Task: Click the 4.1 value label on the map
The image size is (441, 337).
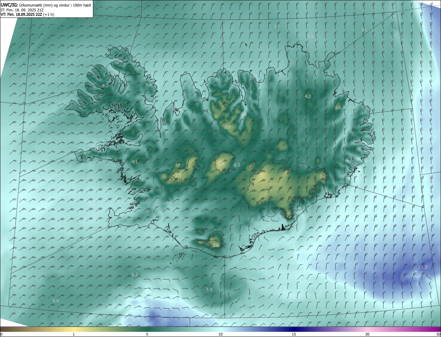Action: coord(135,162)
